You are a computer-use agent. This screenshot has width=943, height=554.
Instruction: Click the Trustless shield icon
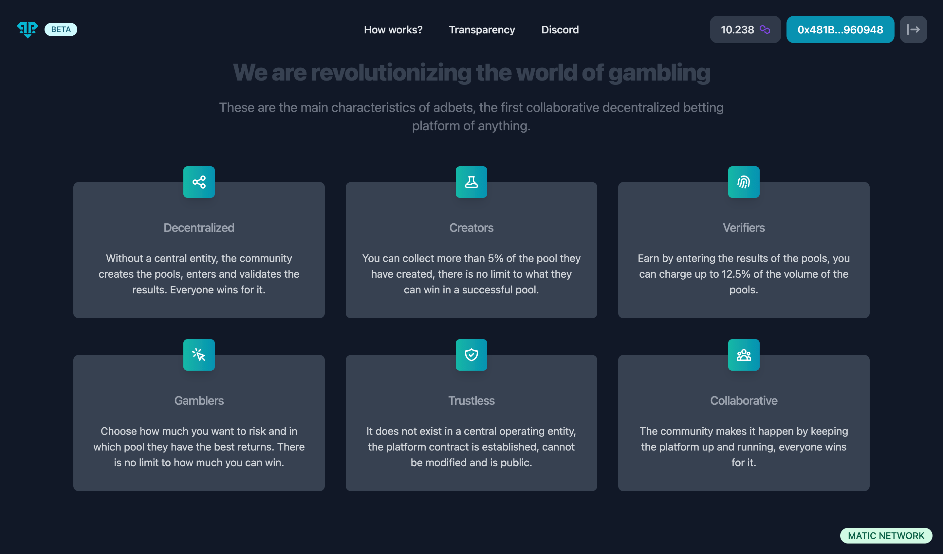point(471,355)
